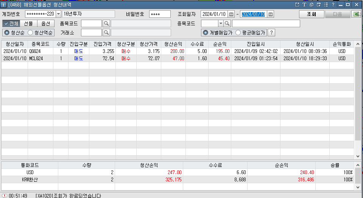363x198 pixels.
Task: Expand the account number dropdown
Action: 59,14
